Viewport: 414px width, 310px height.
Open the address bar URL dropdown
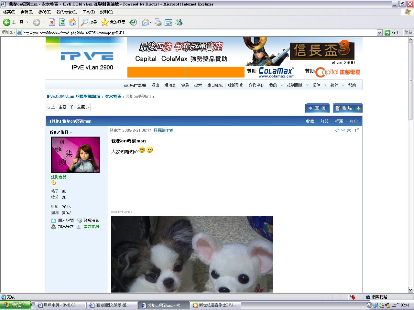pyautogui.click(x=379, y=33)
